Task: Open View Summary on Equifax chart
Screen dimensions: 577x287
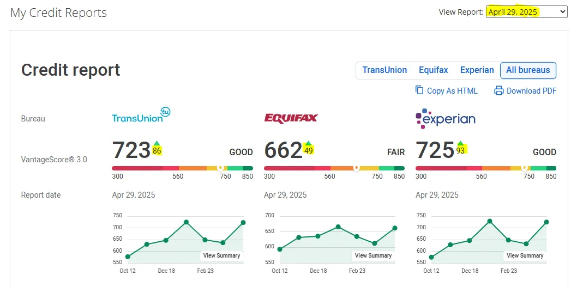Action: [373, 255]
